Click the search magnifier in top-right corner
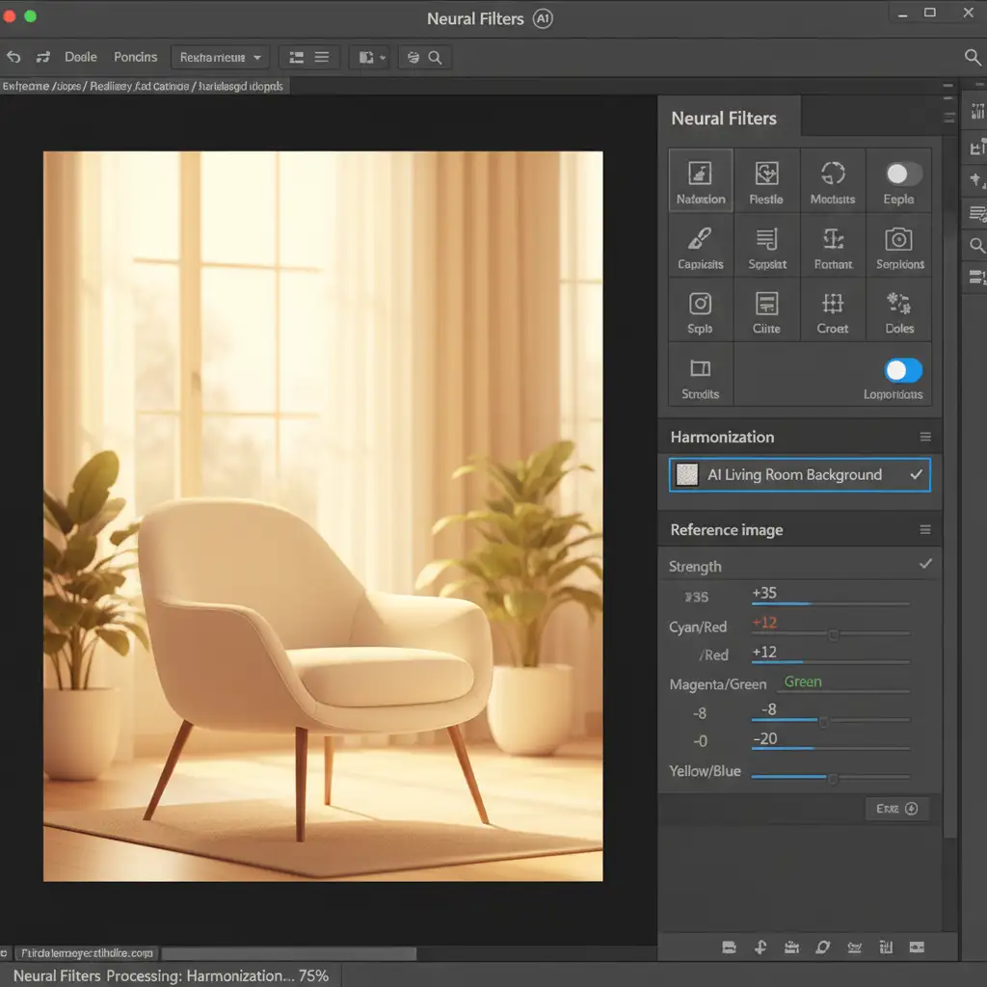 973,58
